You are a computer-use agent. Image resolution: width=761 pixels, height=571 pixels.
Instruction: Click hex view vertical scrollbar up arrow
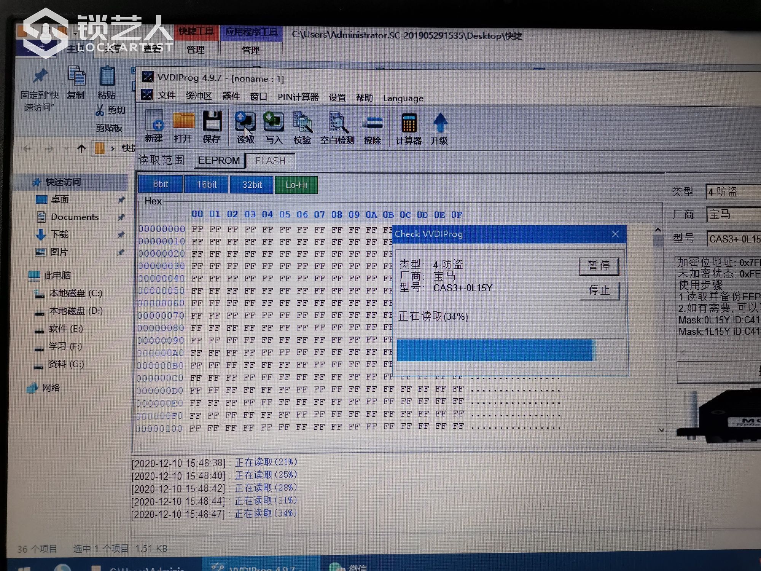[658, 230]
